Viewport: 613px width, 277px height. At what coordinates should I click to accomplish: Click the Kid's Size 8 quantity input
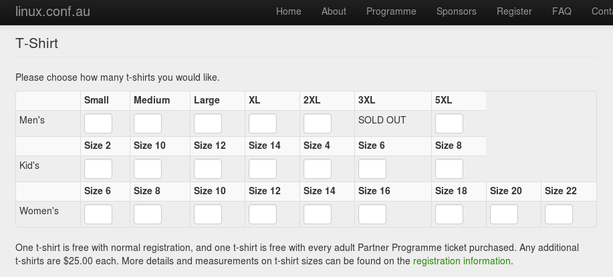pyautogui.click(x=449, y=169)
